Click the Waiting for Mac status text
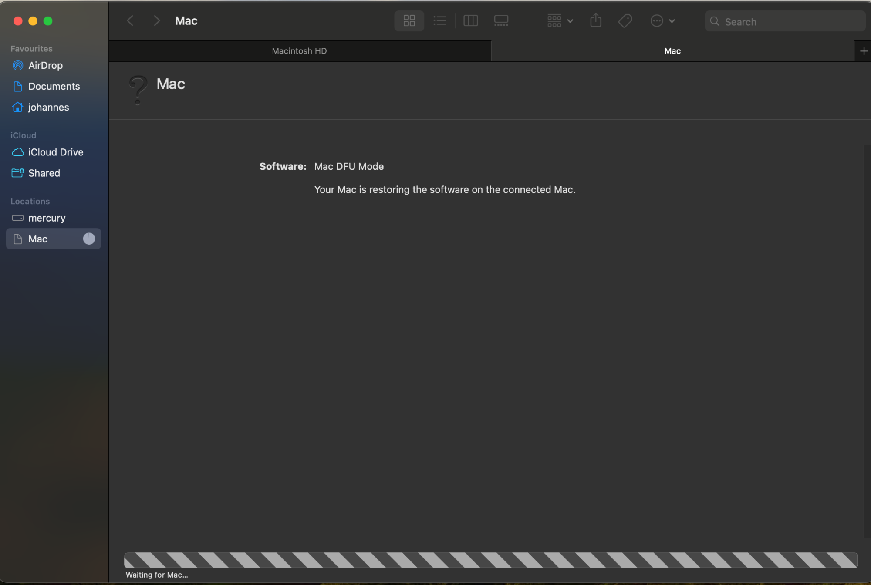871x585 pixels. [x=157, y=575]
